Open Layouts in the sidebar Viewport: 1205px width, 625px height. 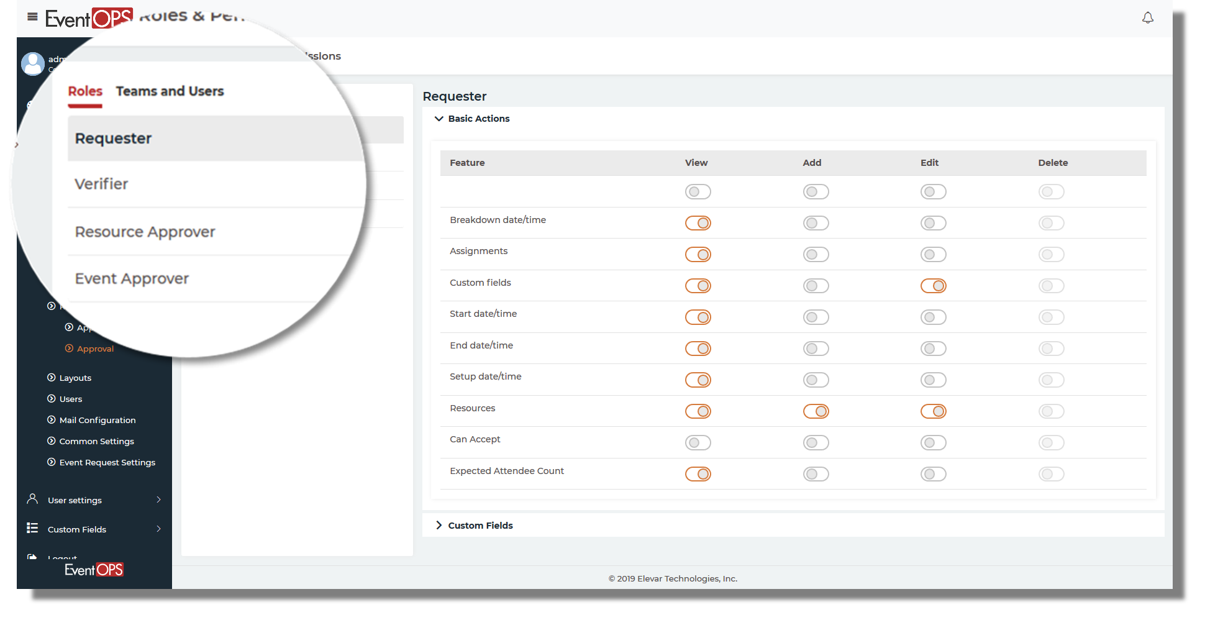(75, 378)
